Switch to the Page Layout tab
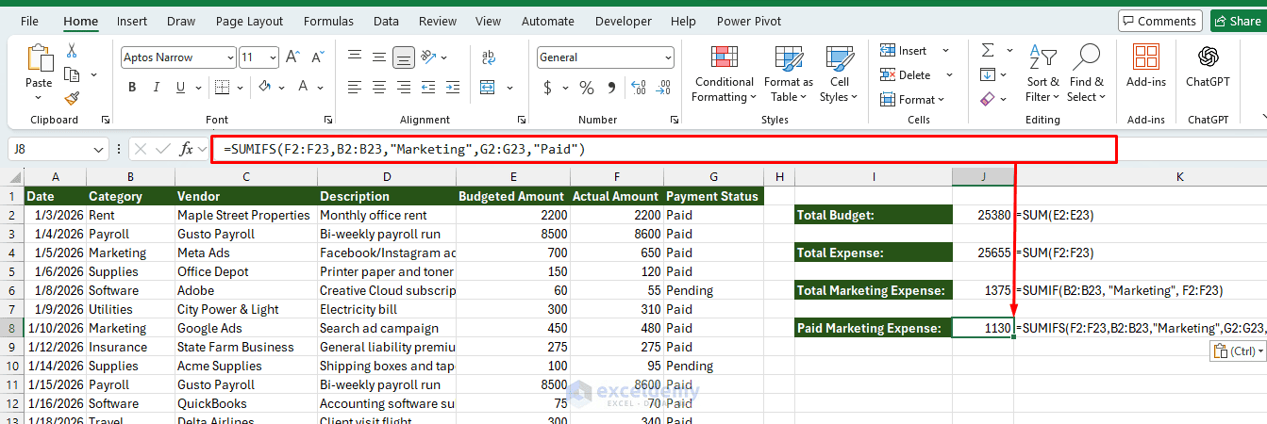1267x424 pixels. pyautogui.click(x=249, y=21)
